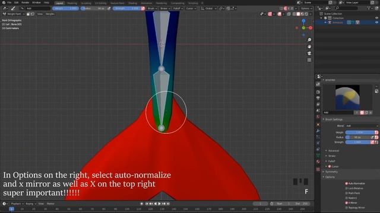Image resolution: width=380 pixels, height=213 pixels.
Task: Click the zoom magnifier viewport icon
Action: click(x=309, y=40)
